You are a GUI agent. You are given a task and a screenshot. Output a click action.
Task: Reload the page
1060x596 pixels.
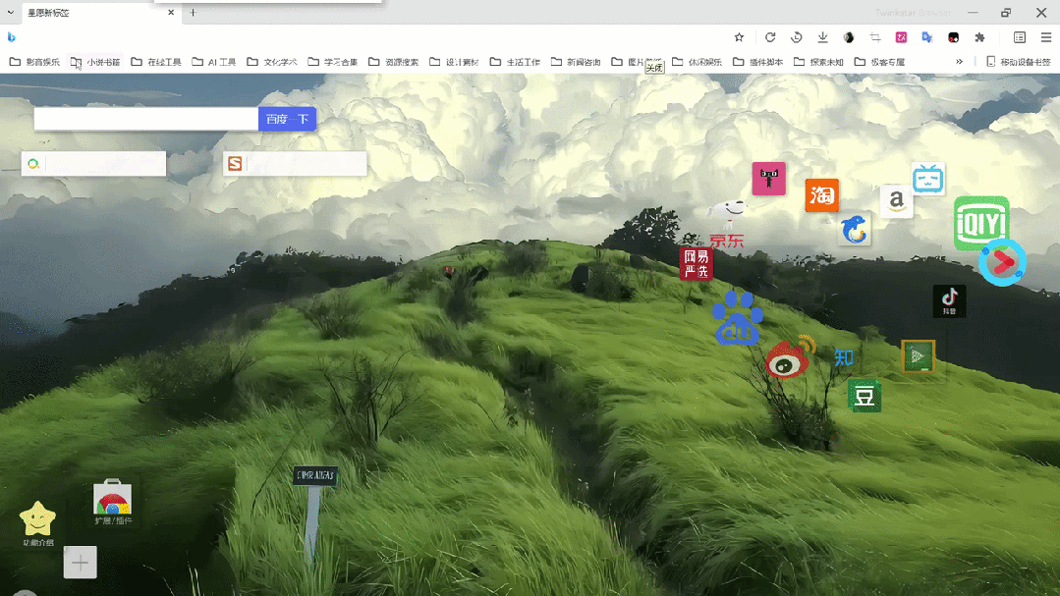pyautogui.click(x=770, y=37)
